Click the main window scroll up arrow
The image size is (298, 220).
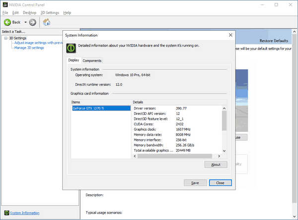[295, 32]
